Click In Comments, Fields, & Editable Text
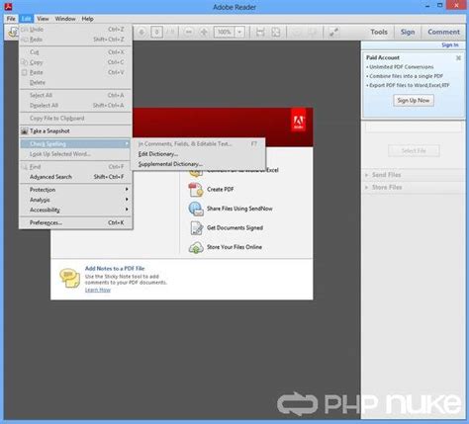 point(198,144)
